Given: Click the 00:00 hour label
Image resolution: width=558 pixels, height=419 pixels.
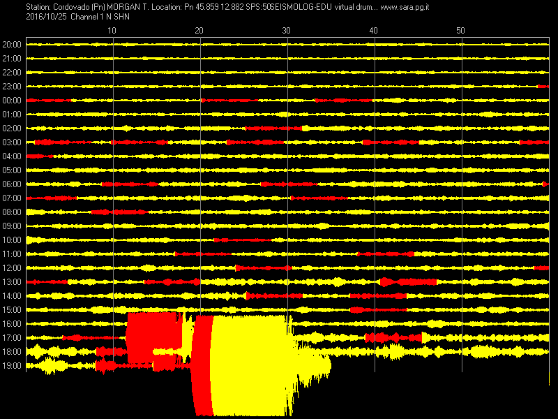Looking at the screenshot, I should (x=12, y=101).
